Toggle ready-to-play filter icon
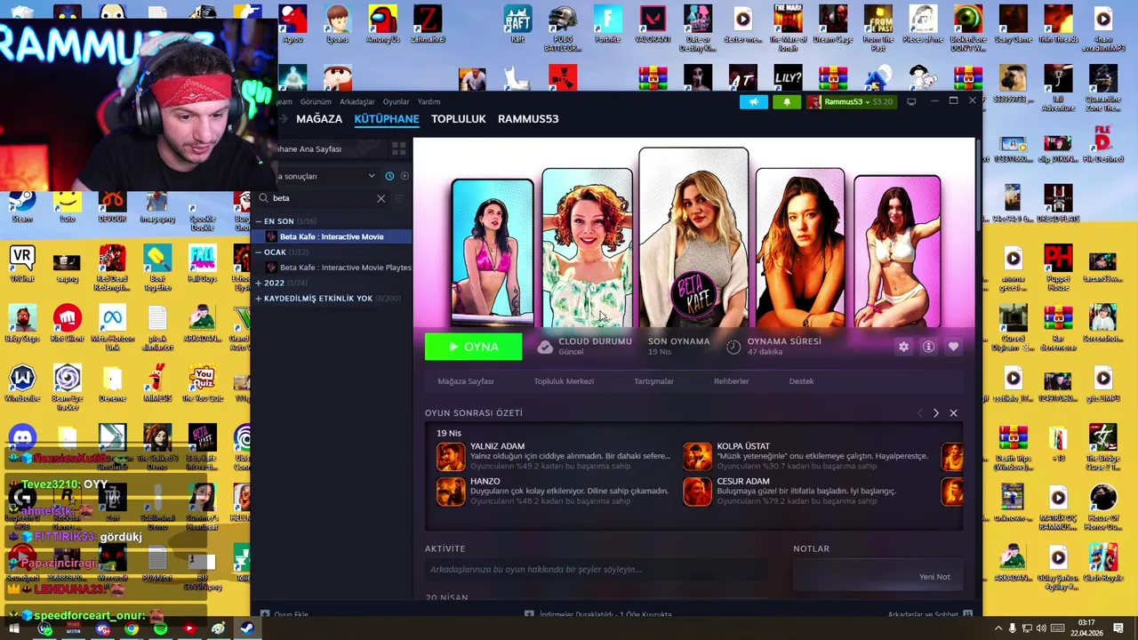Viewport: 1138px width, 640px height. (405, 176)
